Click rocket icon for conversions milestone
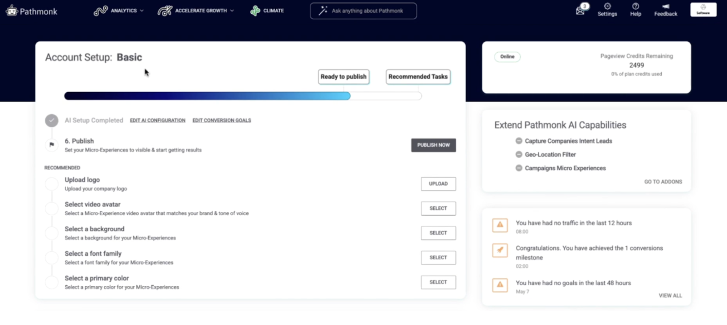 (500, 250)
